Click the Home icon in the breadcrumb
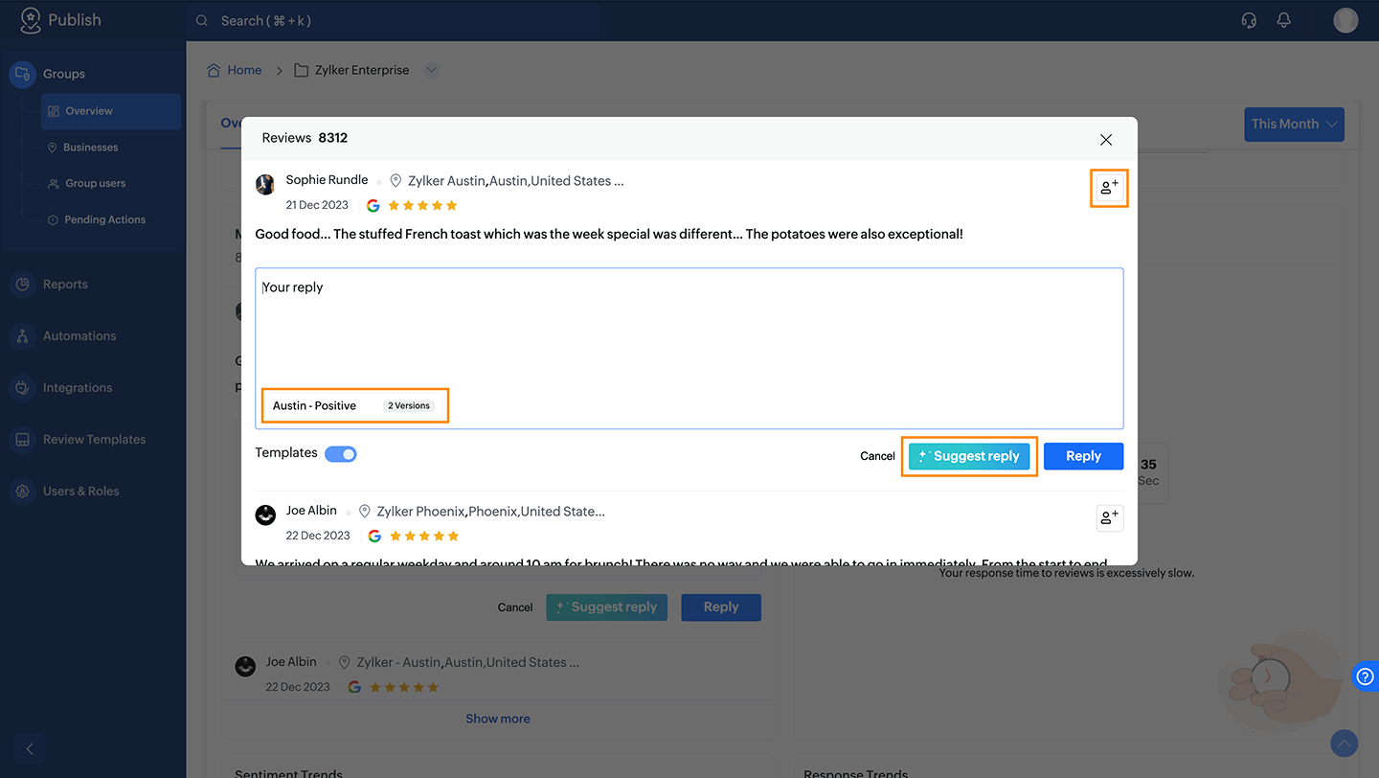 [x=215, y=70]
